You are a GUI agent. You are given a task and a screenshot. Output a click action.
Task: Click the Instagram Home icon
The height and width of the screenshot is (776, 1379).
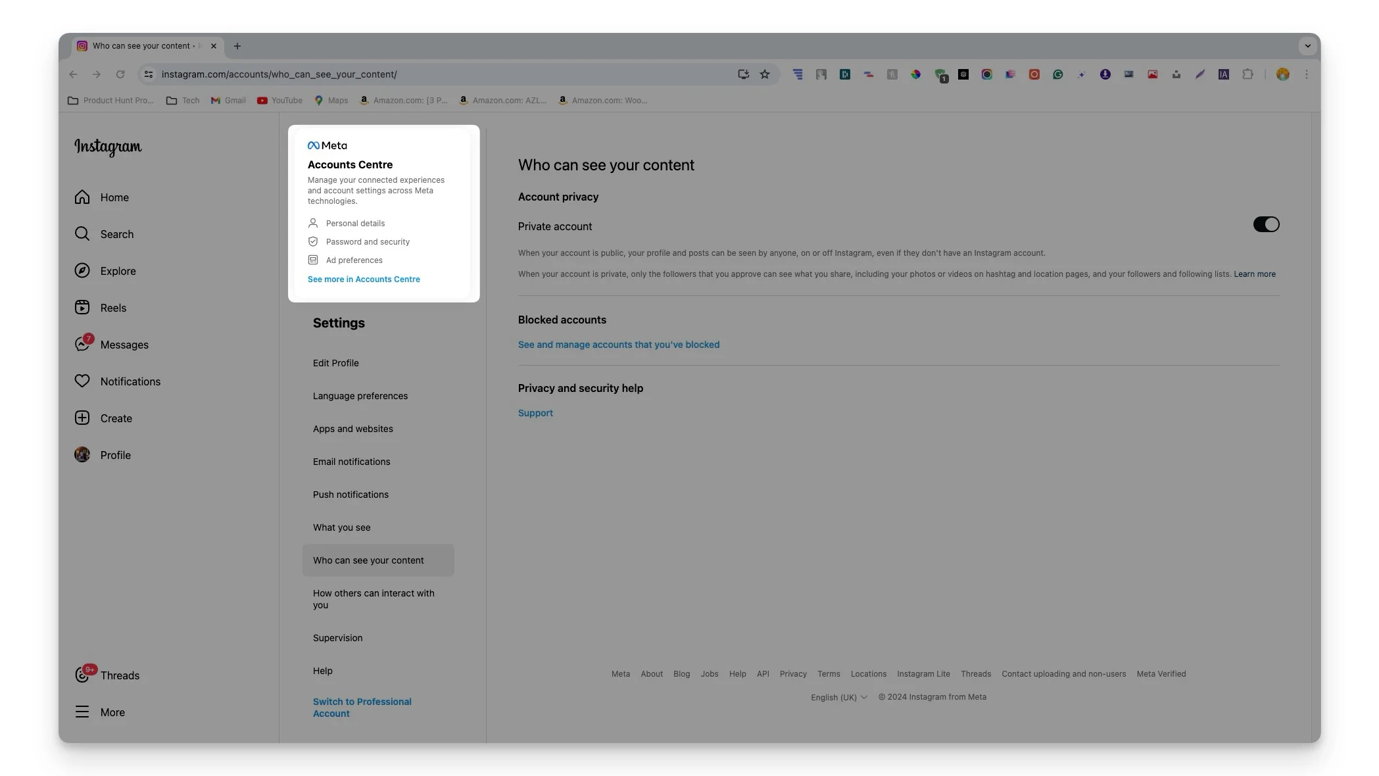click(82, 197)
